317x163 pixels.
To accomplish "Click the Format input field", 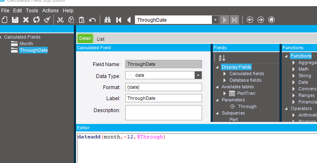I will [163, 87].
